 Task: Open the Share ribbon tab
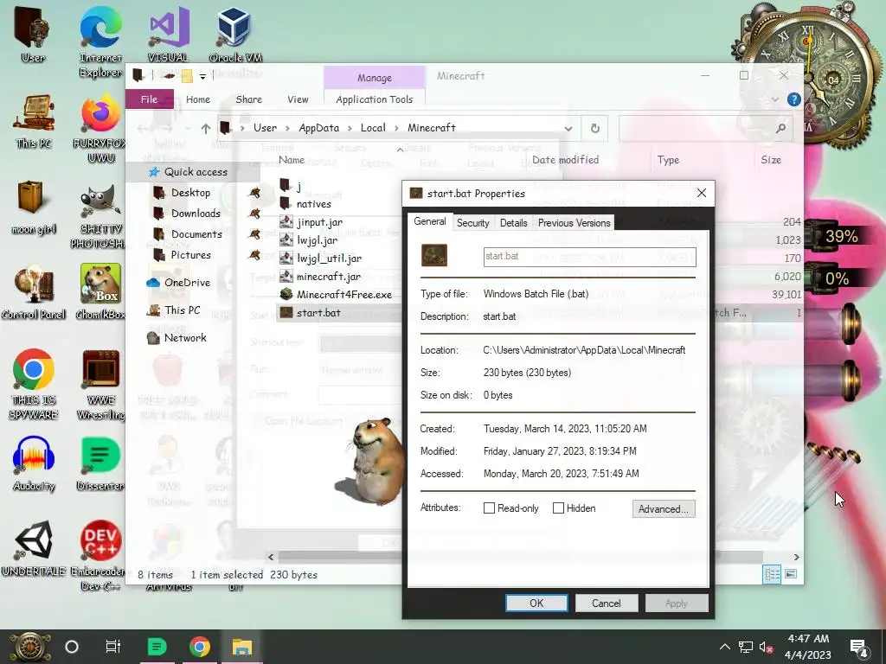point(248,99)
